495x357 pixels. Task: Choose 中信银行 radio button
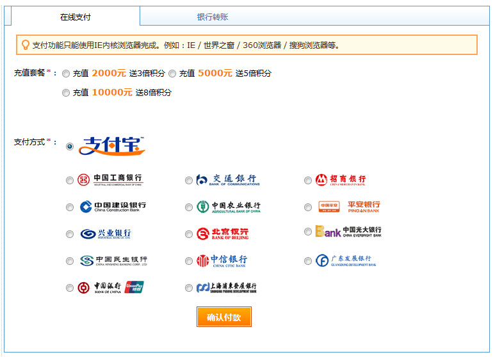[x=188, y=261]
